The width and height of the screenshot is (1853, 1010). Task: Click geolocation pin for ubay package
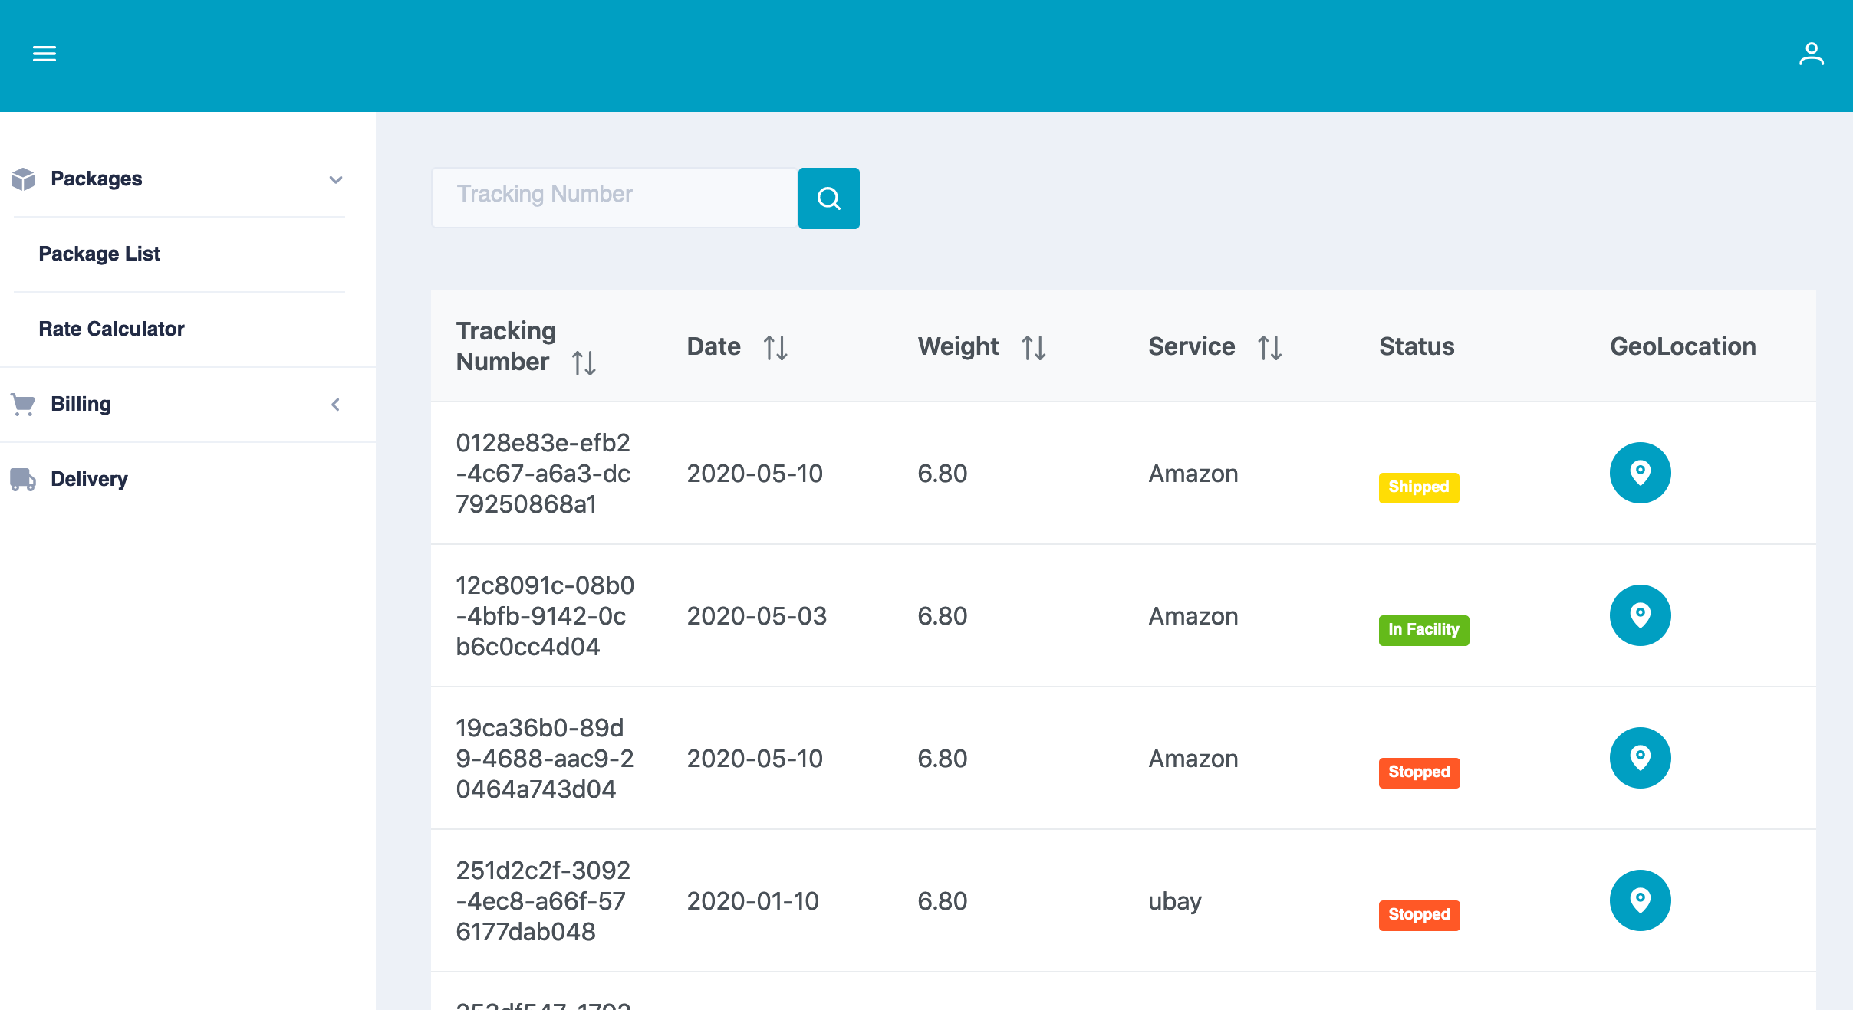click(1640, 900)
